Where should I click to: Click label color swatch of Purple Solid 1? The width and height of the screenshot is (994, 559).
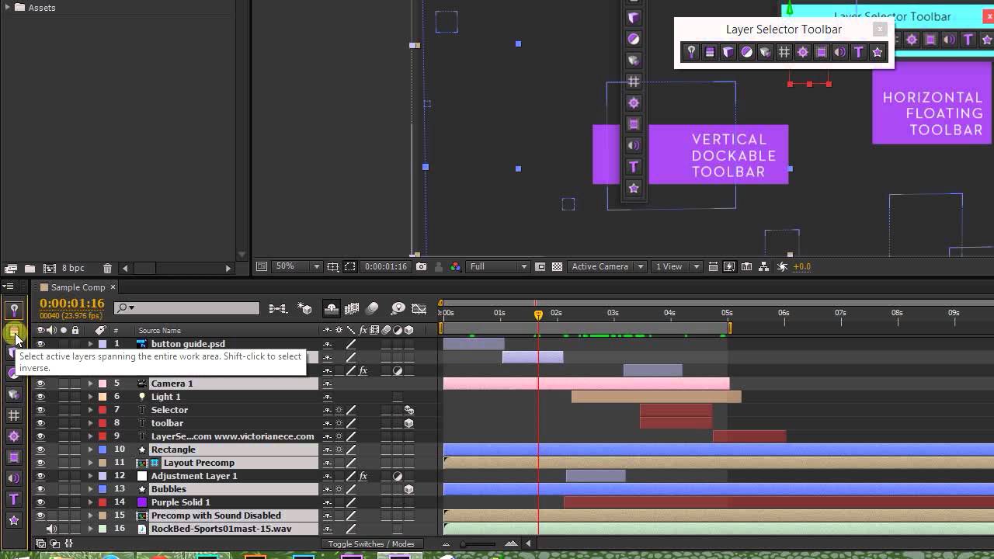point(103,502)
